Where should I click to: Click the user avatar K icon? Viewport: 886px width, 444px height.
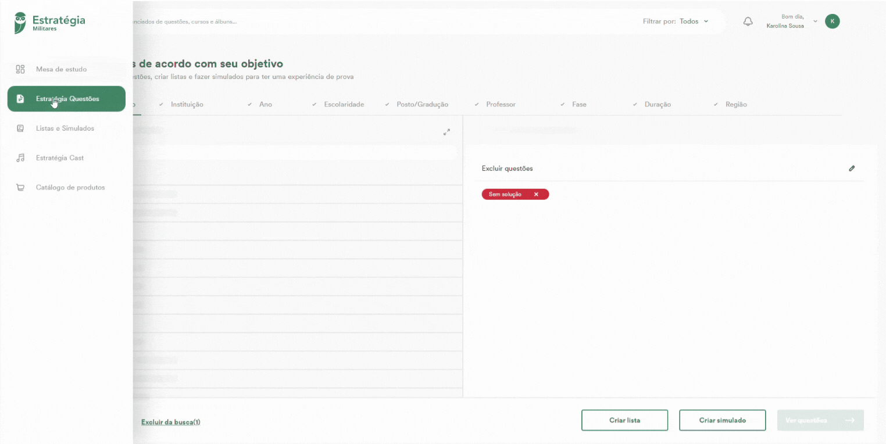(832, 22)
